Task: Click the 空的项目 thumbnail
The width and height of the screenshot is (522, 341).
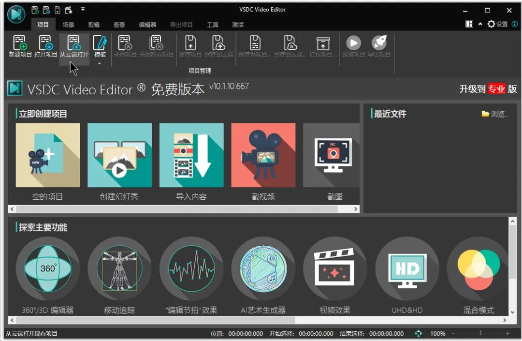Action: point(47,155)
